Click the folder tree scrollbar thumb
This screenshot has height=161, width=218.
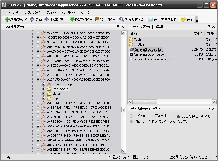click(124, 110)
